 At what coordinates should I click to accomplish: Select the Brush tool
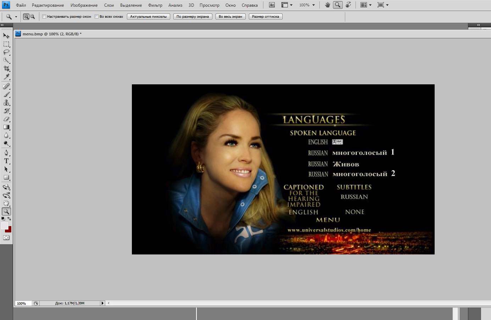(x=6, y=95)
